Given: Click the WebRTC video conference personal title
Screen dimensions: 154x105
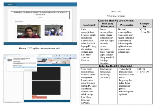Looking at the screenshot, I should (40, 14).
